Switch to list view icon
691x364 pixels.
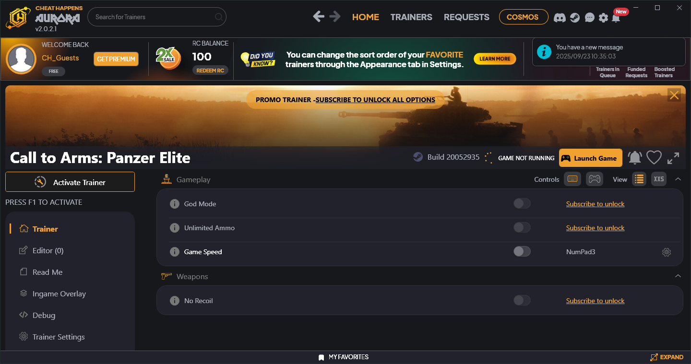[639, 179]
